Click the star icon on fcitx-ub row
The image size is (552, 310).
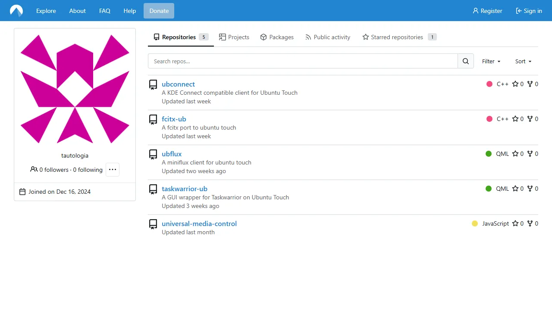[515, 119]
